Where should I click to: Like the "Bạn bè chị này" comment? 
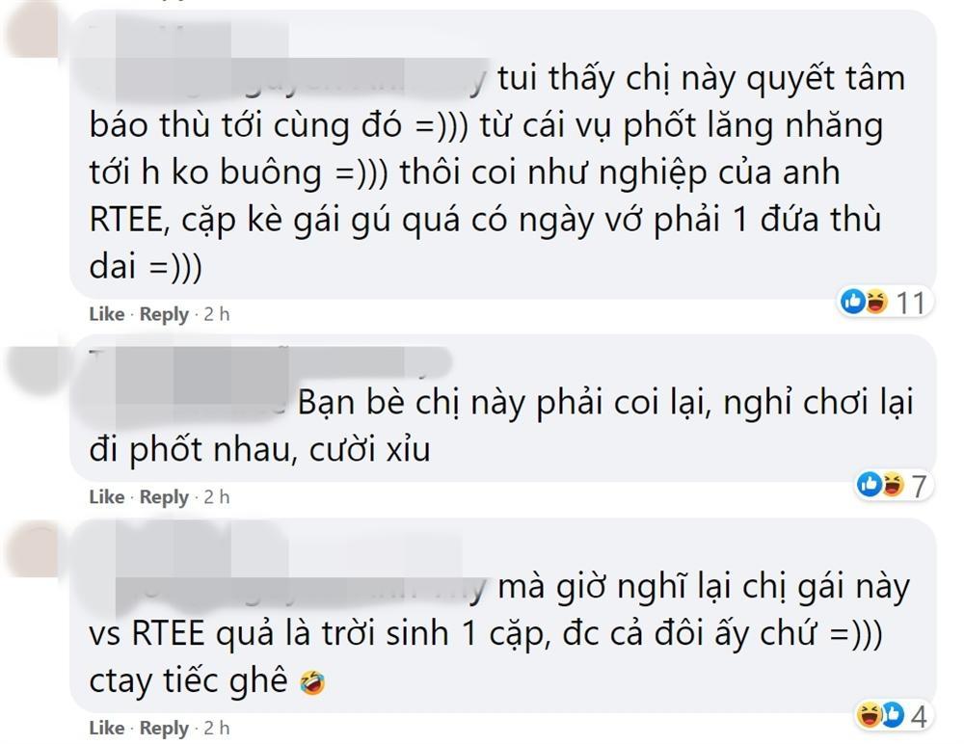click(107, 497)
